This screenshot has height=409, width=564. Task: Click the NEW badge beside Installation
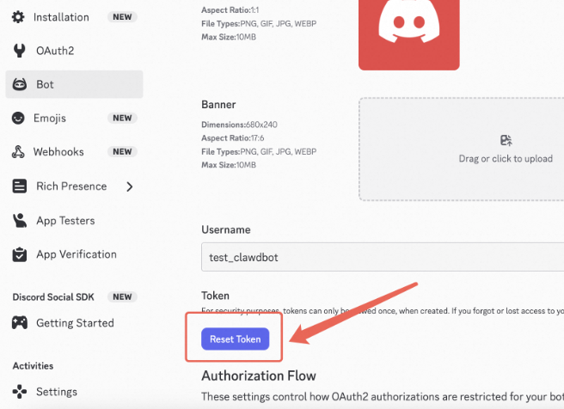point(122,17)
